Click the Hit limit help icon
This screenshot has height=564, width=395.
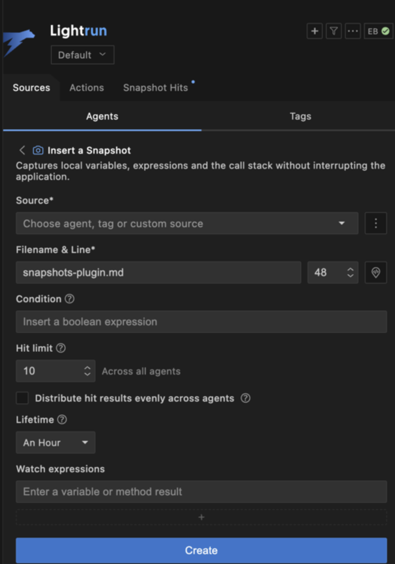61,348
